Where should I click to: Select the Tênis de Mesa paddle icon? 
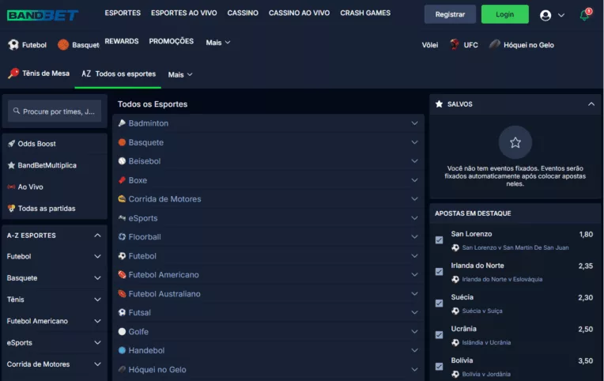(x=13, y=74)
